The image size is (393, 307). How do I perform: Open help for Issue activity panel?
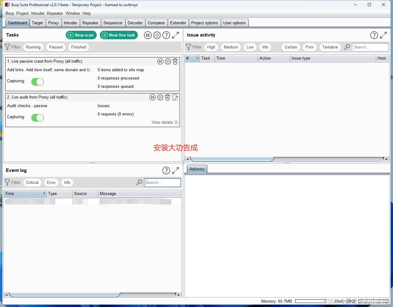[x=374, y=35]
